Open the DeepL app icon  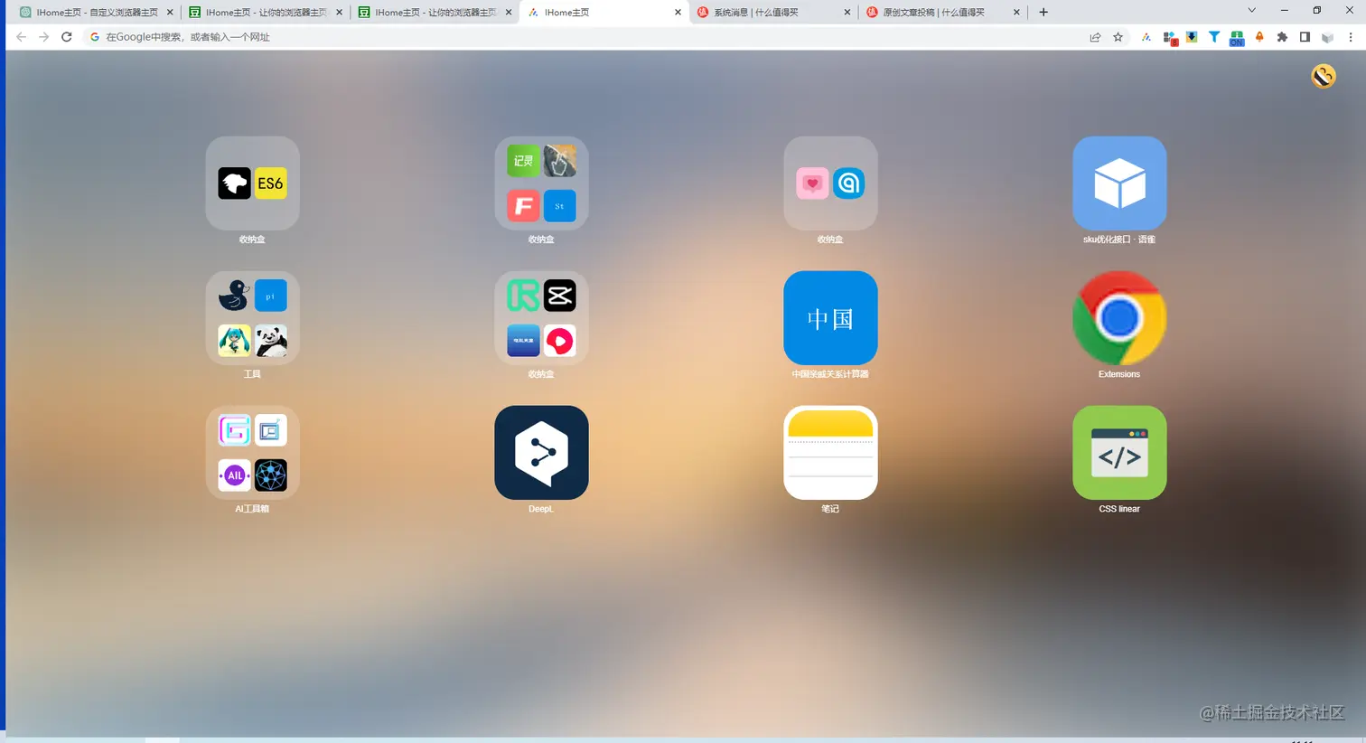[x=541, y=452]
